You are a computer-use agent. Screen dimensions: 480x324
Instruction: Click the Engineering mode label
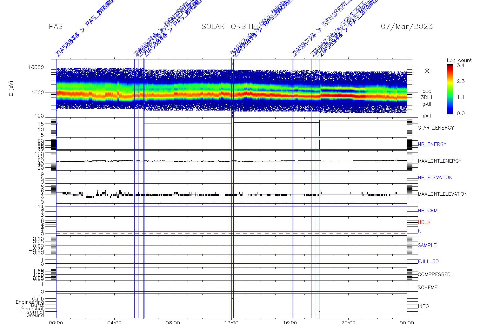click(x=30, y=302)
